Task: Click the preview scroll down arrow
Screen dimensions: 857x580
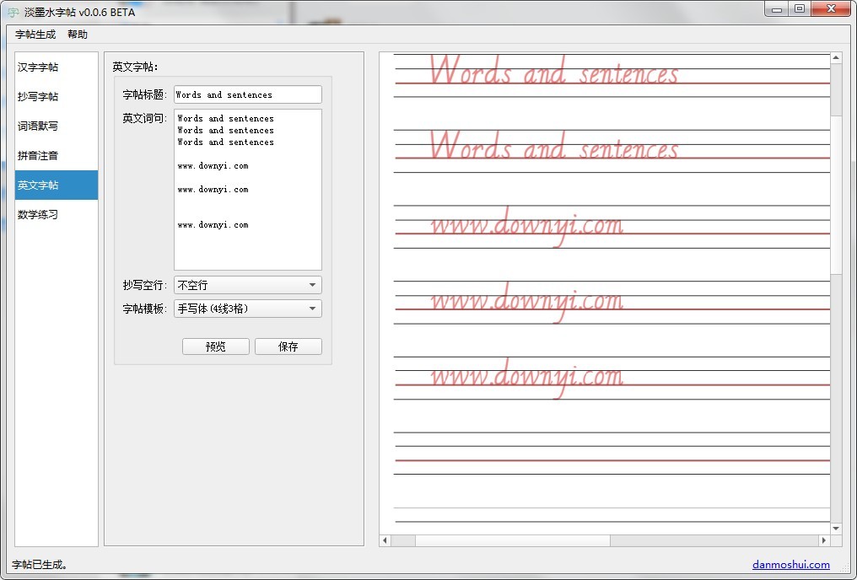Action: point(836,529)
